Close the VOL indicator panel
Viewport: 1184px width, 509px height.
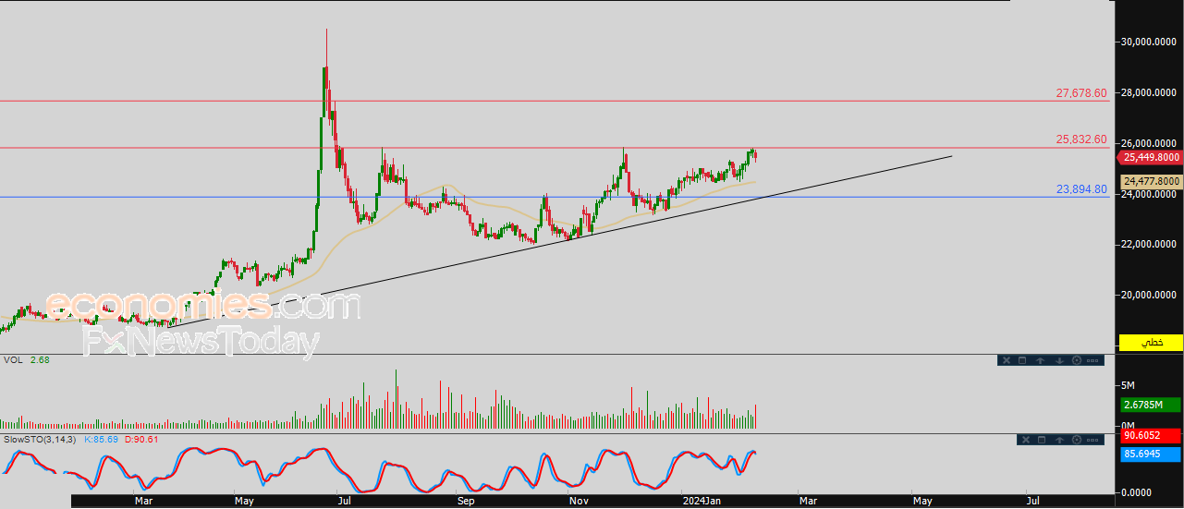pyautogui.click(x=1007, y=360)
